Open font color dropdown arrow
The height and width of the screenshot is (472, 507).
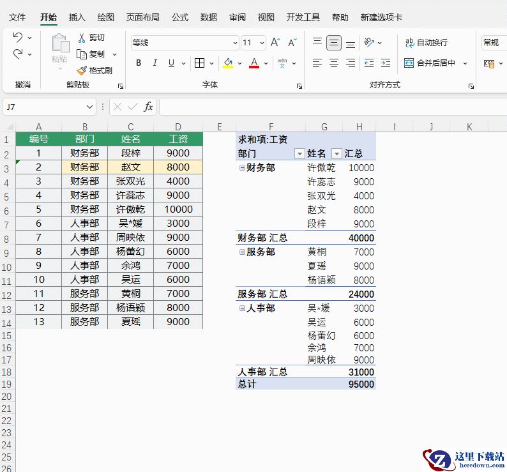pos(266,63)
